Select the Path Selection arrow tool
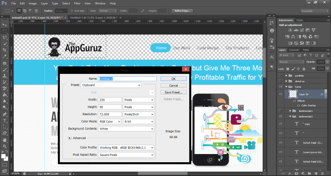Screen dimensions: 331x176 click(4, 127)
